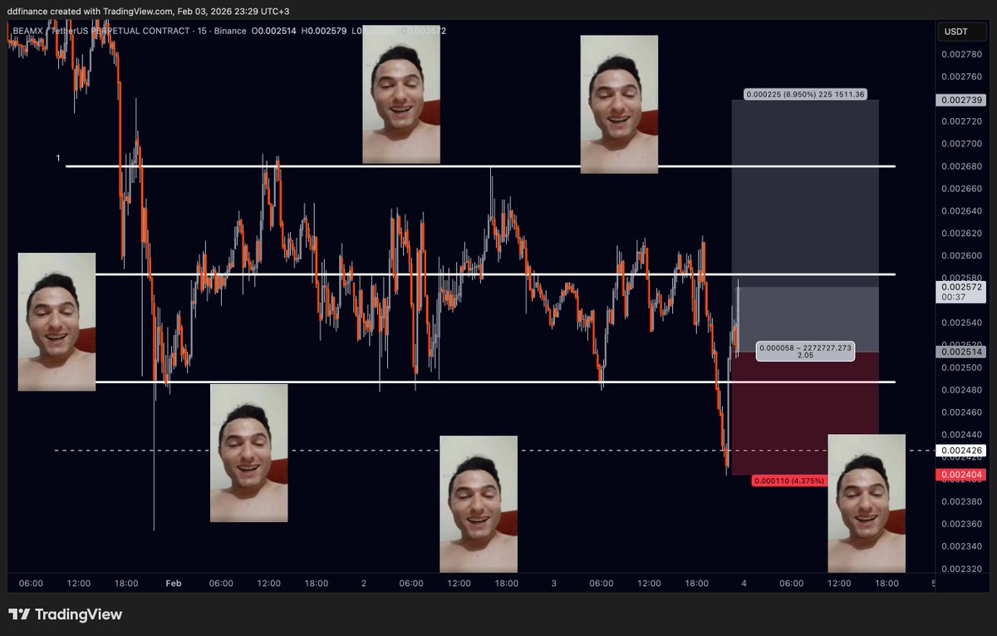
Task: Select the open price value O0.002514
Action: 274,31
